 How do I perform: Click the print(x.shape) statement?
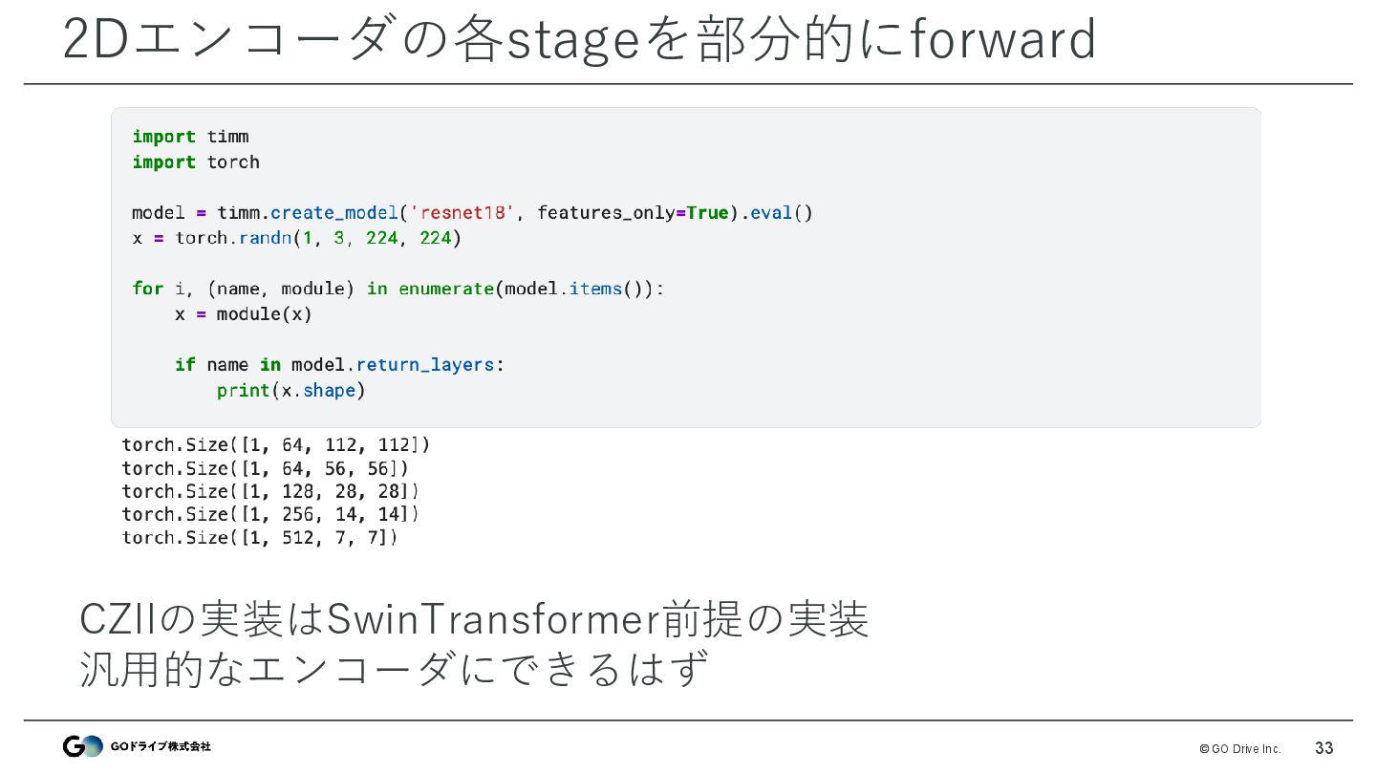291,390
